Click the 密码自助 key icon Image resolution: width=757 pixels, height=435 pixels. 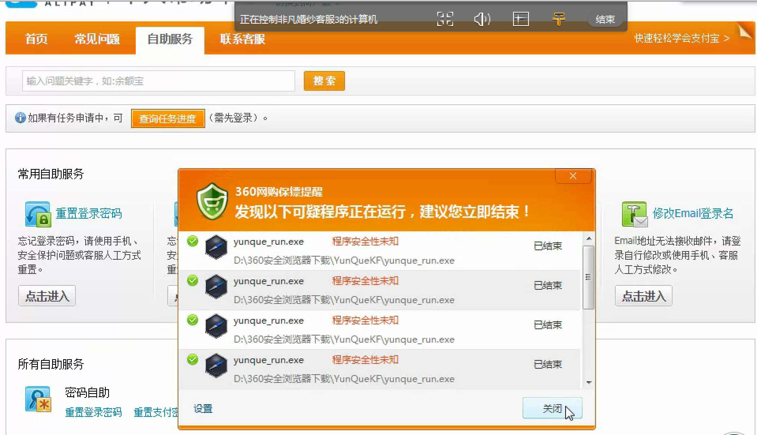38,399
